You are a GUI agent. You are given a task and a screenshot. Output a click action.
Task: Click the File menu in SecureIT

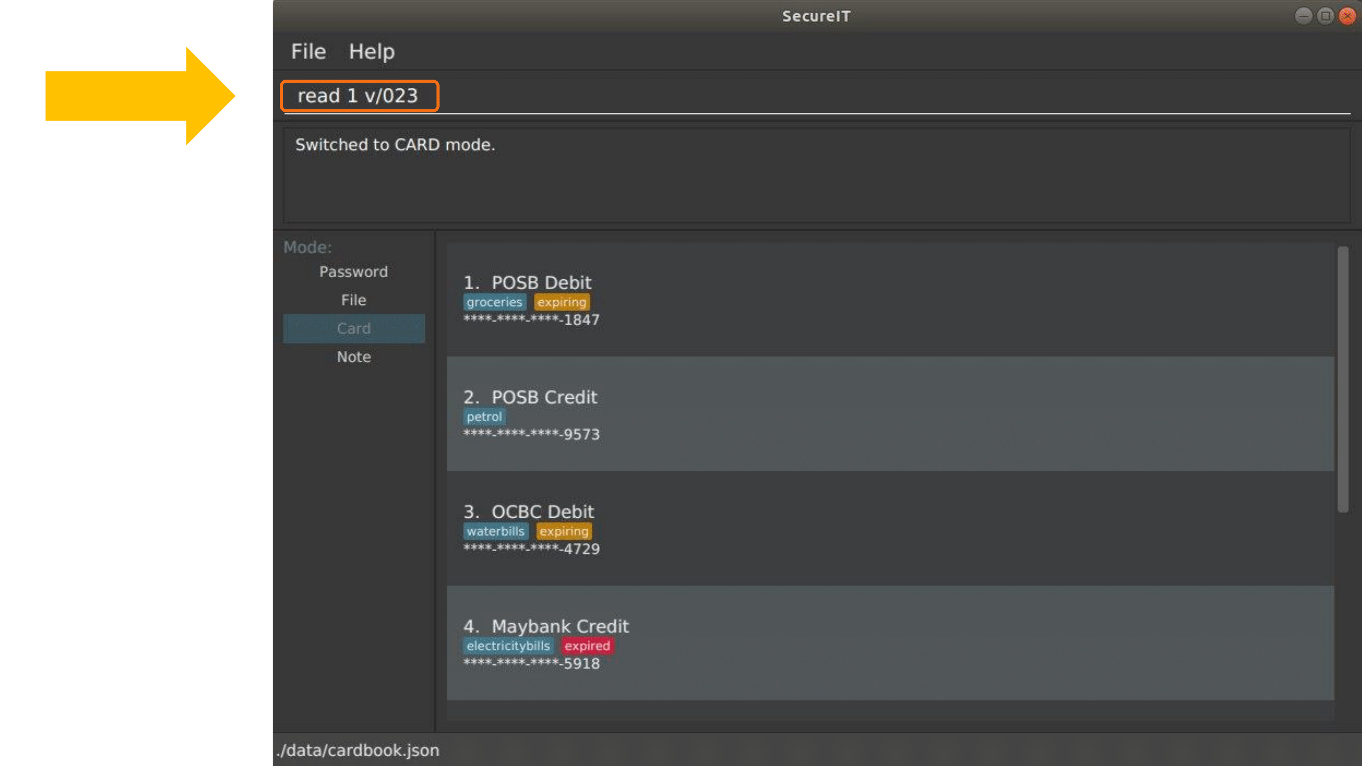coord(308,51)
